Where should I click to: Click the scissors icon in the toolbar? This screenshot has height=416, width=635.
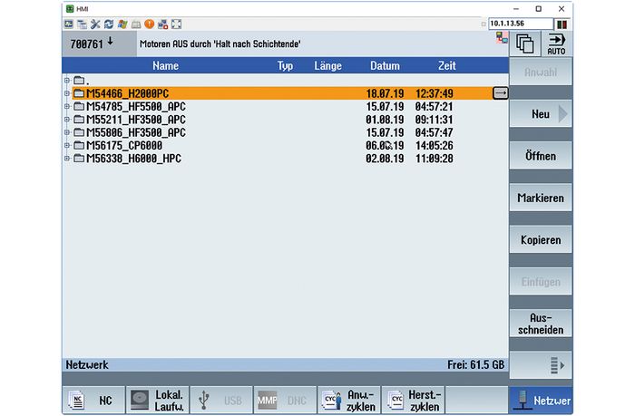click(96, 24)
